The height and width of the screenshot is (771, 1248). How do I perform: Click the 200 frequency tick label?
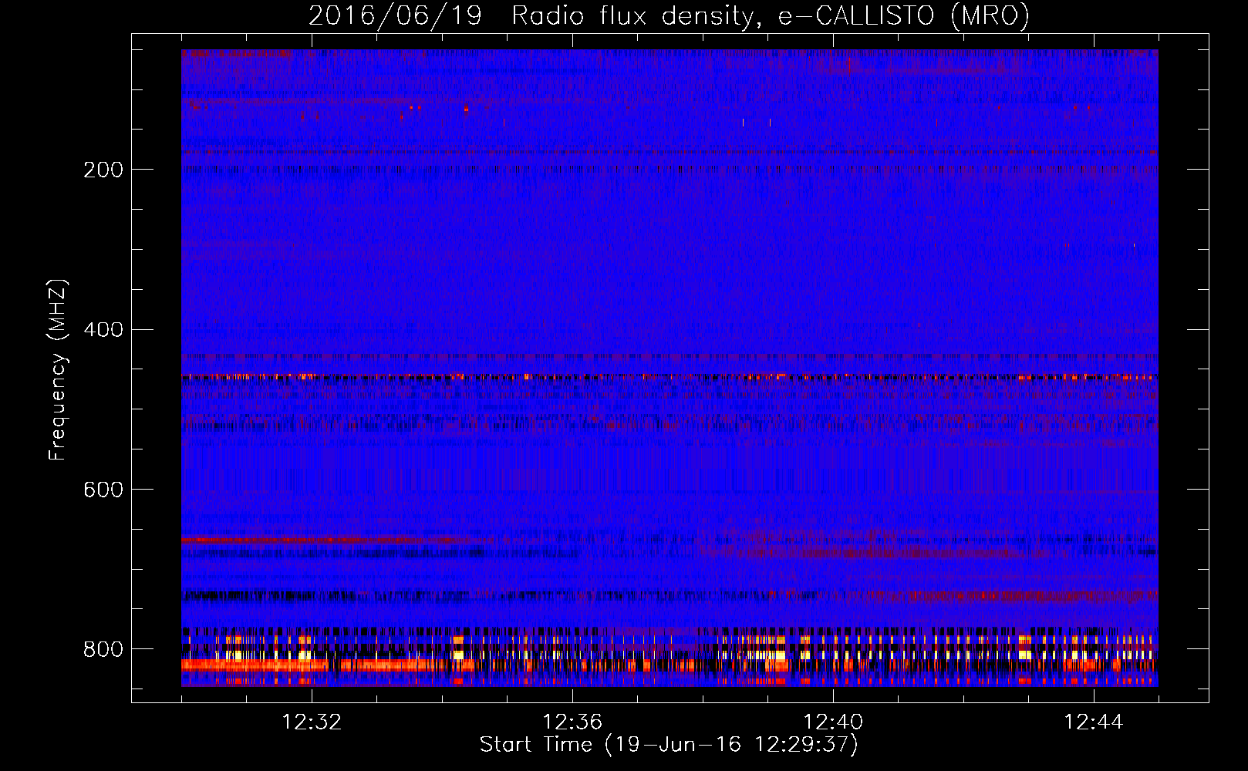(x=103, y=170)
